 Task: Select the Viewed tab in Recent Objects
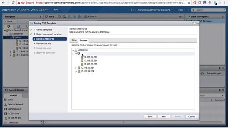(x=13, y=95)
